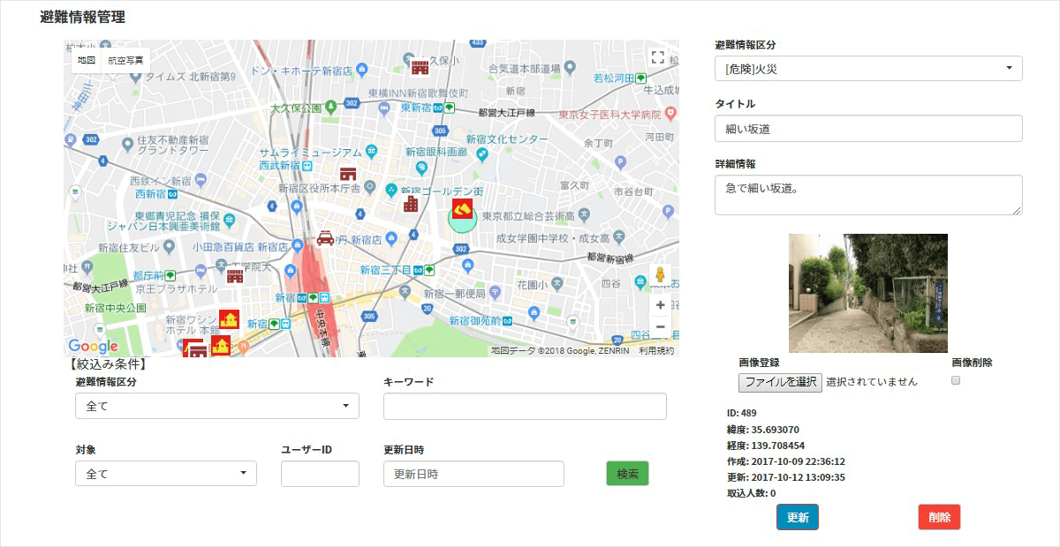1060x547 pixels.
Task: Switch the map to 航空写真 view
Action: pyautogui.click(x=125, y=60)
